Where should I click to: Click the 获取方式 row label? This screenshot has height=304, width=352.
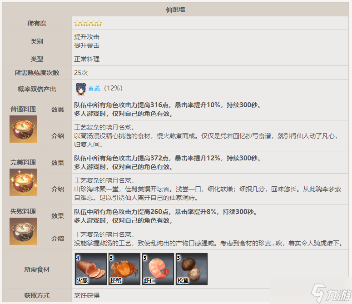[37, 295]
